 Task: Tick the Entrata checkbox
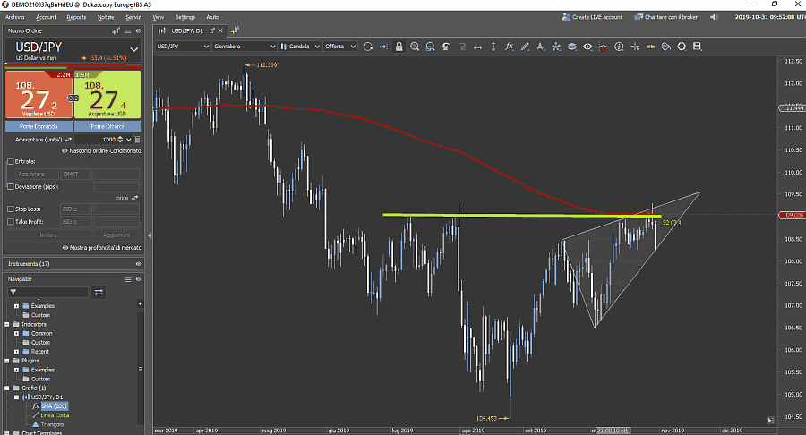click(x=10, y=161)
